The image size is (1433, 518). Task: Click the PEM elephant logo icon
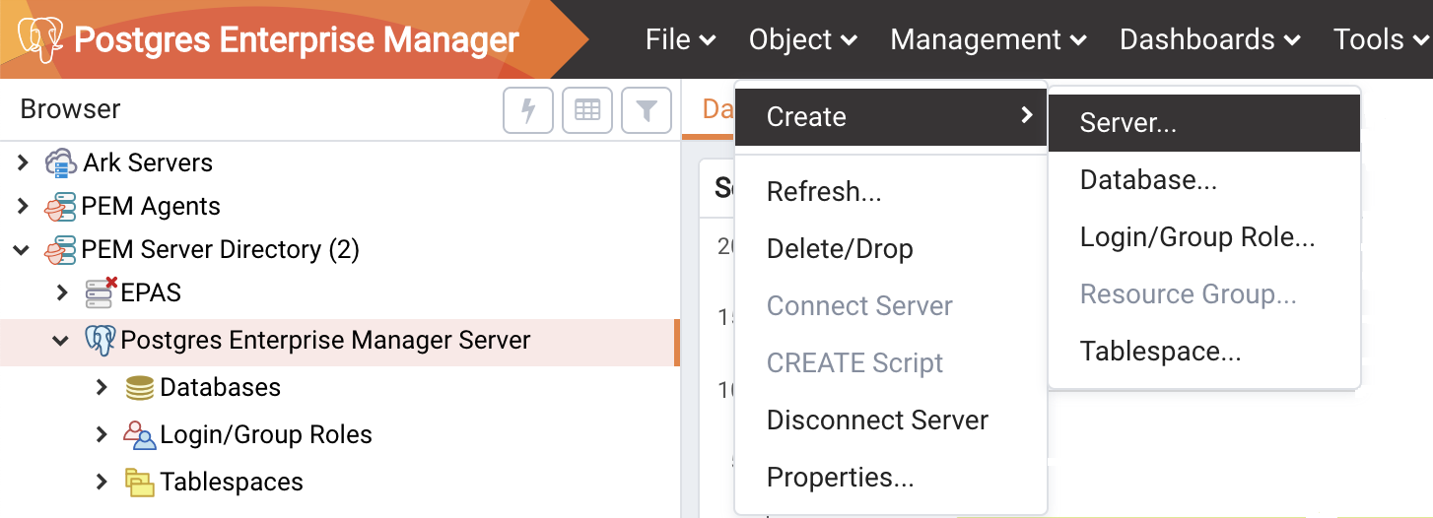[x=40, y=40]
